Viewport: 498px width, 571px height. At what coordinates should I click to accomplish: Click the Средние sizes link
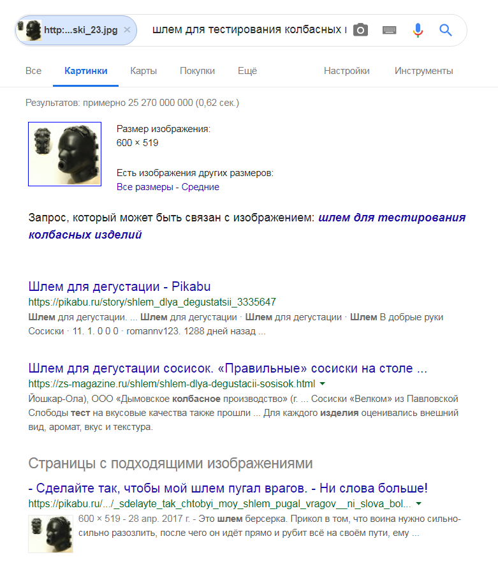[200, 187]
